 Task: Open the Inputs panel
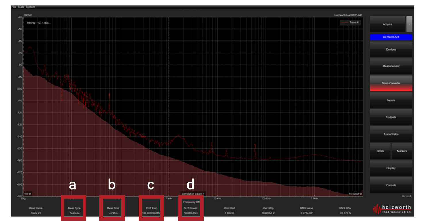coord(391,100)
